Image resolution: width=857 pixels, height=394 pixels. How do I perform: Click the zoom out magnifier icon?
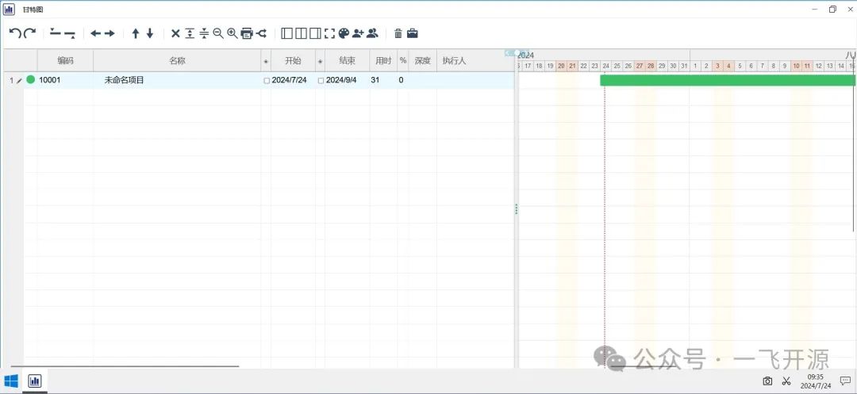[x=218, y=33]
